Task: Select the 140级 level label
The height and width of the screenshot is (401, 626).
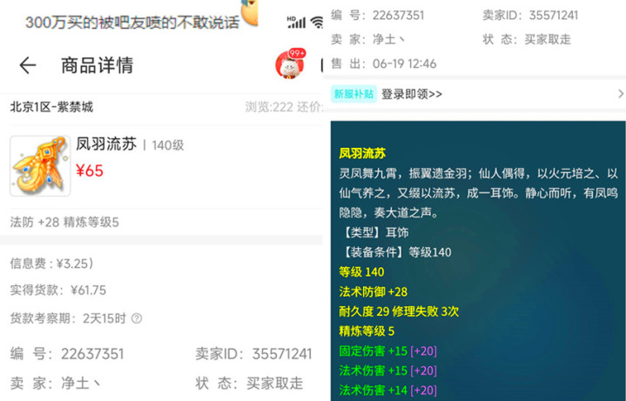Action: (x=168, y=145)
